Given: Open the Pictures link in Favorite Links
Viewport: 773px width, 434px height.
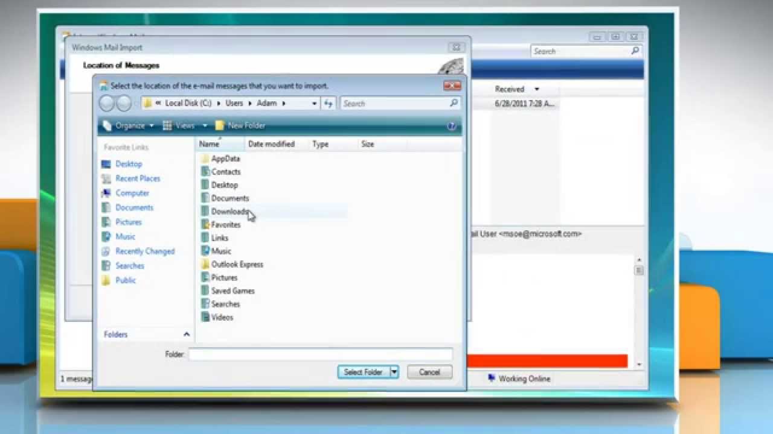Looking at the screenshot, I should point(129,222).
